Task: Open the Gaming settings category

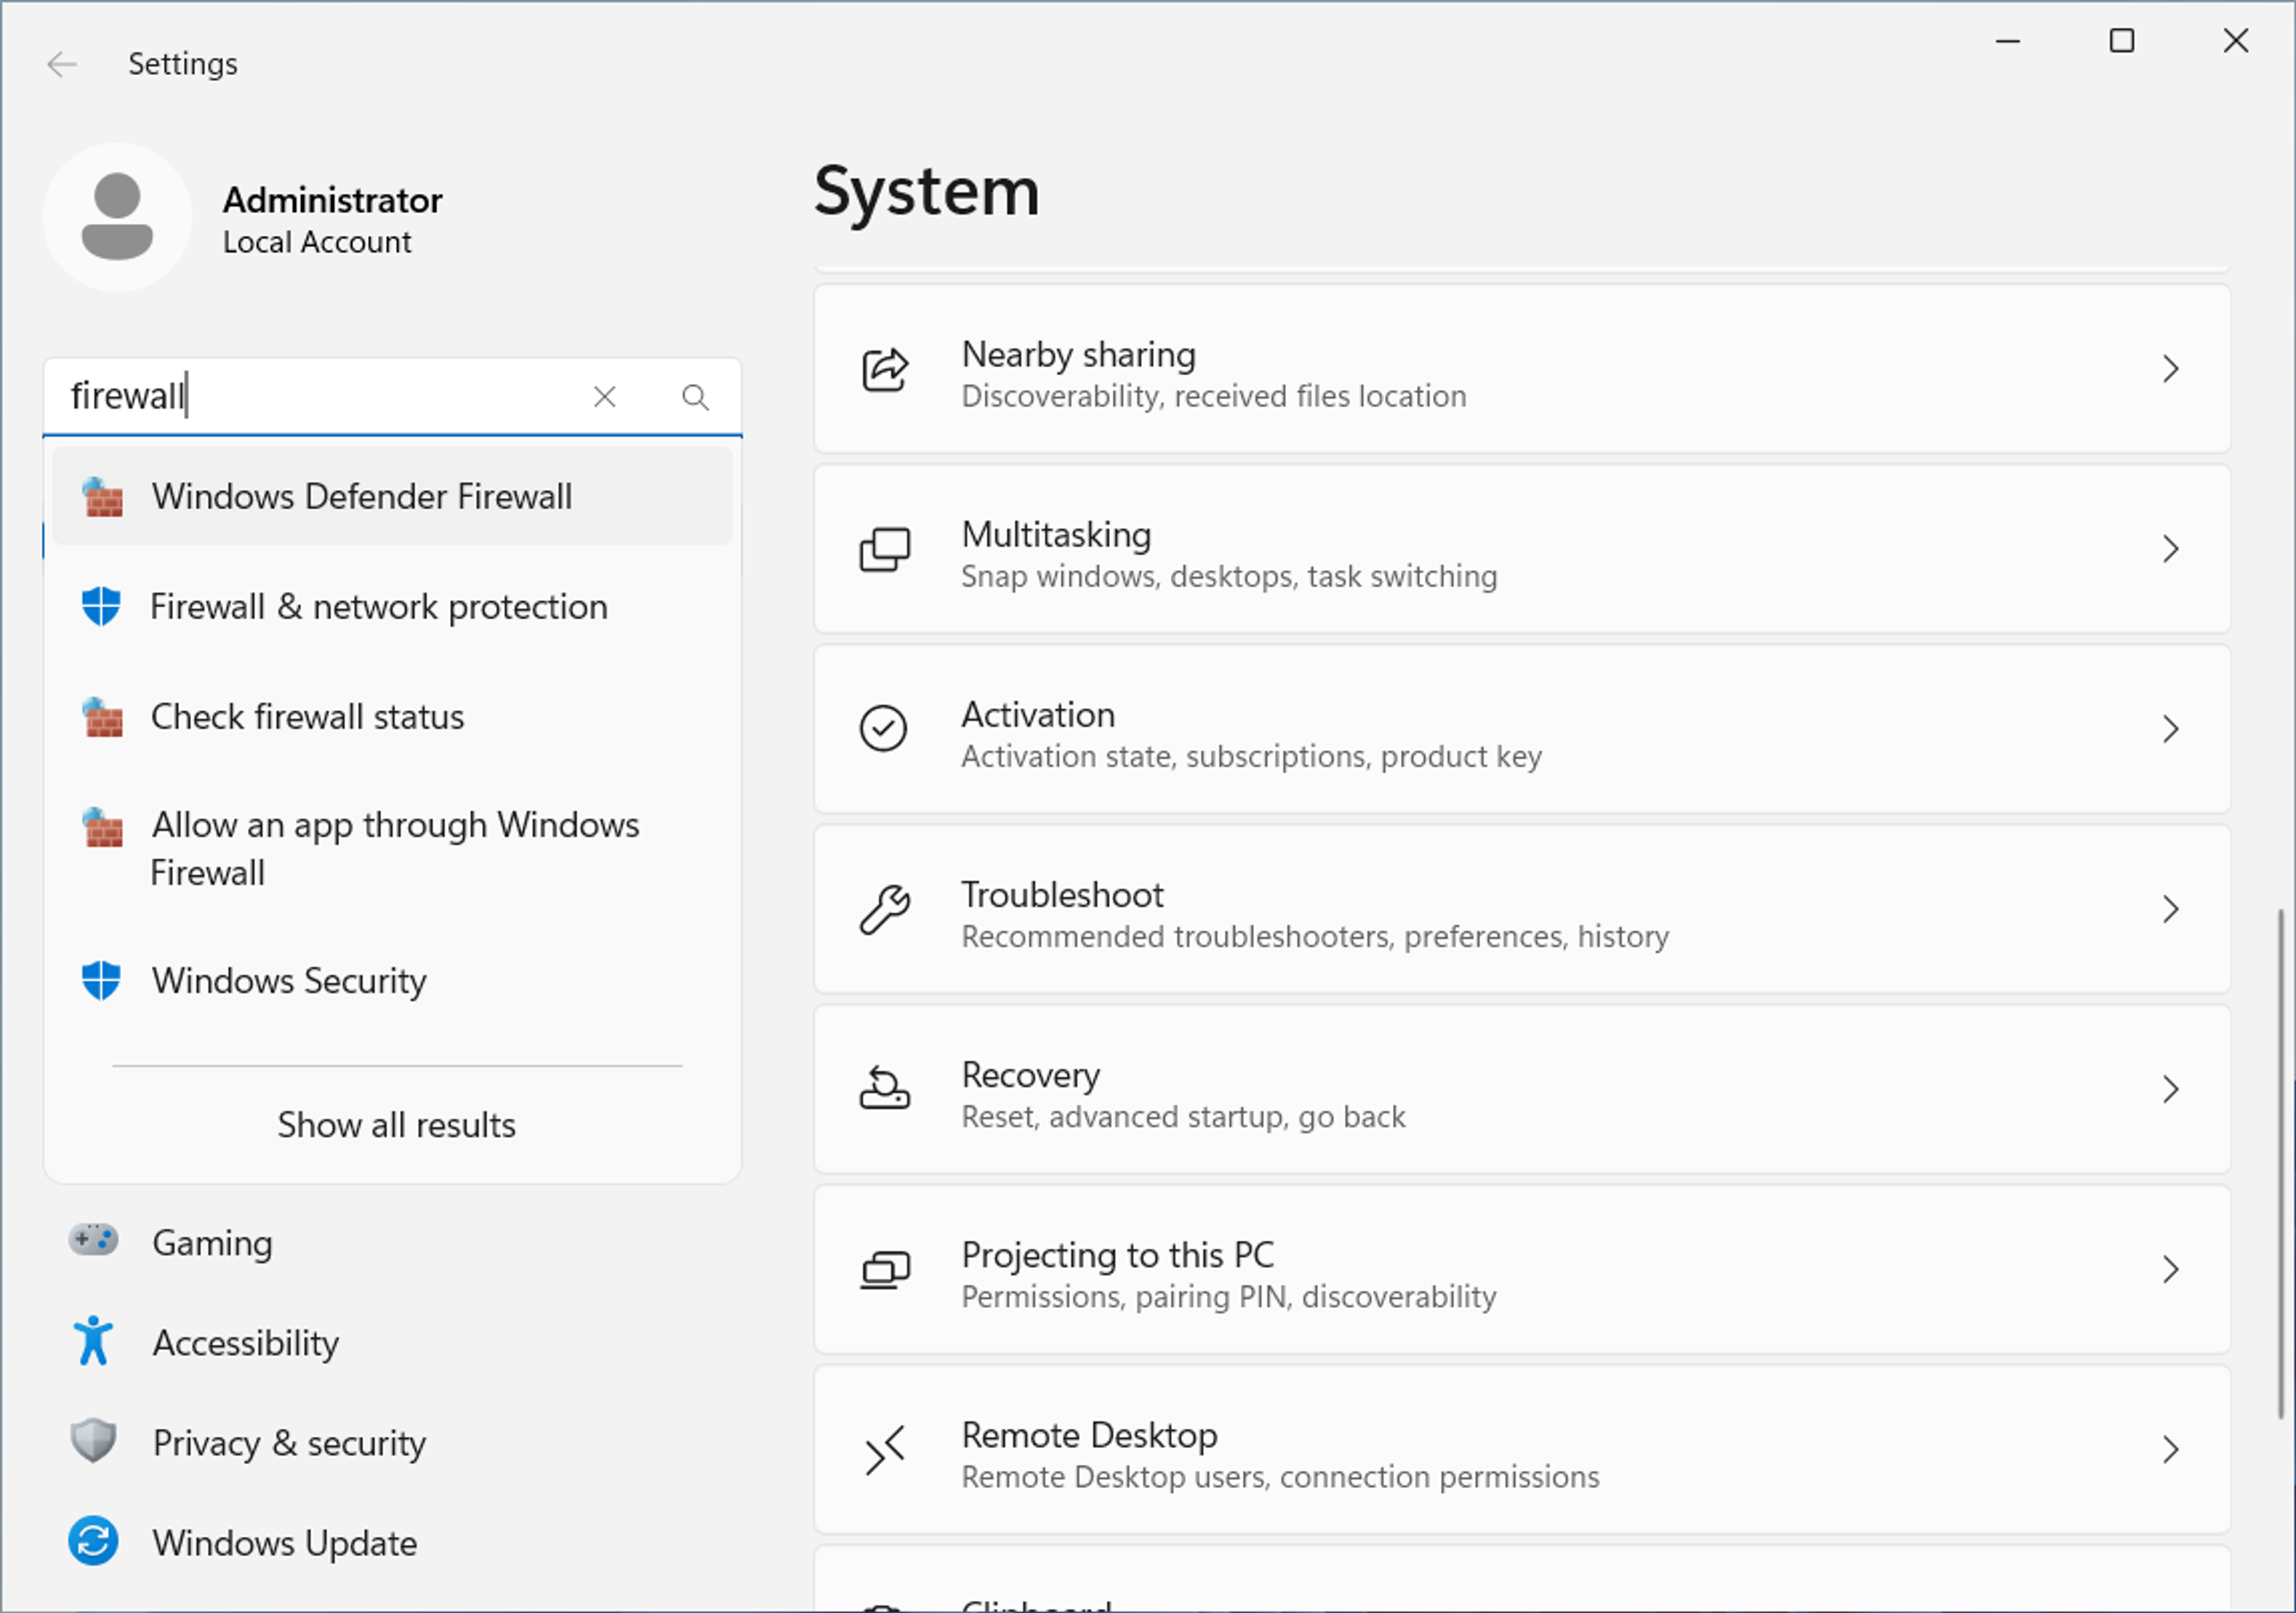Action: pos(392,1242)
